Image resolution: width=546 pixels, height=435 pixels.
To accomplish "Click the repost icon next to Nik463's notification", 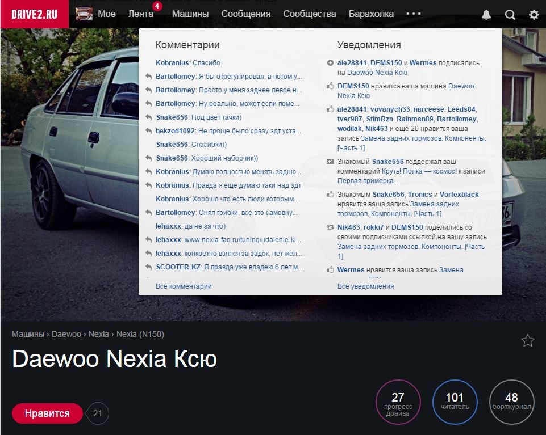I will (x=331, y=226).
